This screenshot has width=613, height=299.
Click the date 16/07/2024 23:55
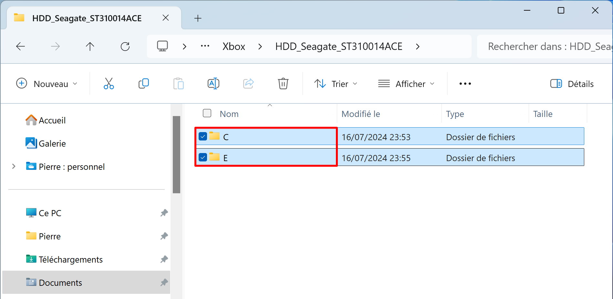tap(376, 158)
